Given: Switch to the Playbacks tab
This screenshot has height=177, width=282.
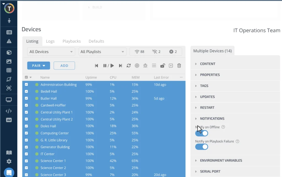Looking at the screenshot, I should tap(72, 41).
